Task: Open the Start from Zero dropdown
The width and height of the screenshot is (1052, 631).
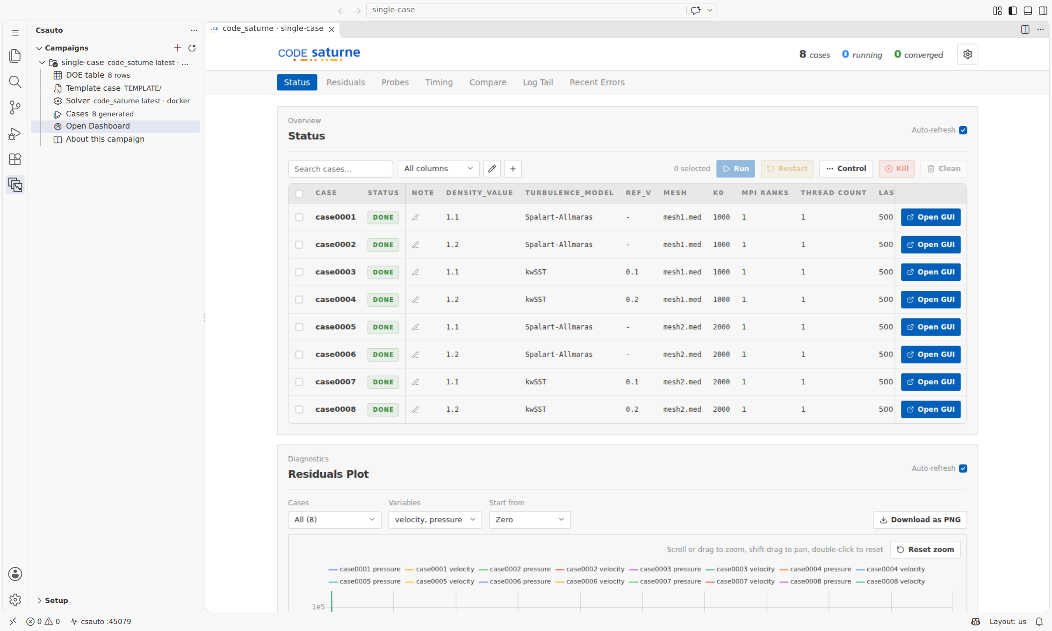Action: pos(529,520)
